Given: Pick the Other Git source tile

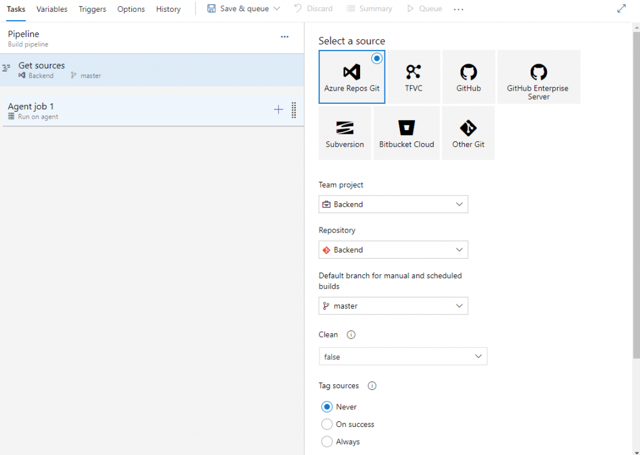Looking at the screenshot, I should click(468, 133).
